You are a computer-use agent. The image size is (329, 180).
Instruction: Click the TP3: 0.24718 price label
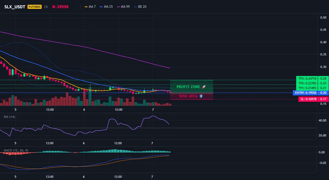pyautogui.click(x=307, y=78)
